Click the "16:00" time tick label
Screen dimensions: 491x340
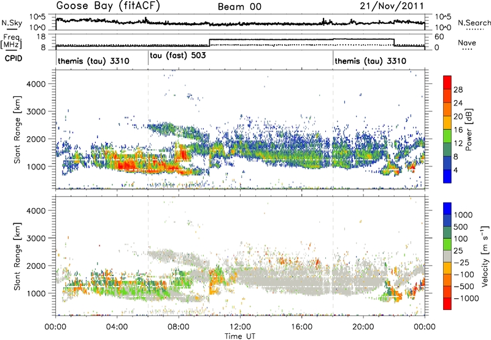pos(301,327)
